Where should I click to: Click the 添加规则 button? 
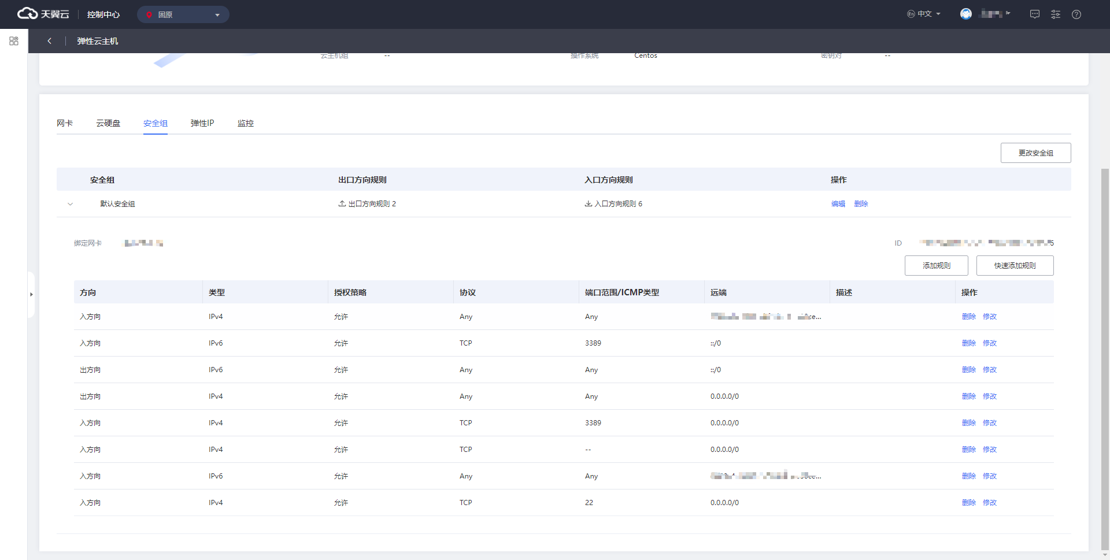(x=936, y=266)
